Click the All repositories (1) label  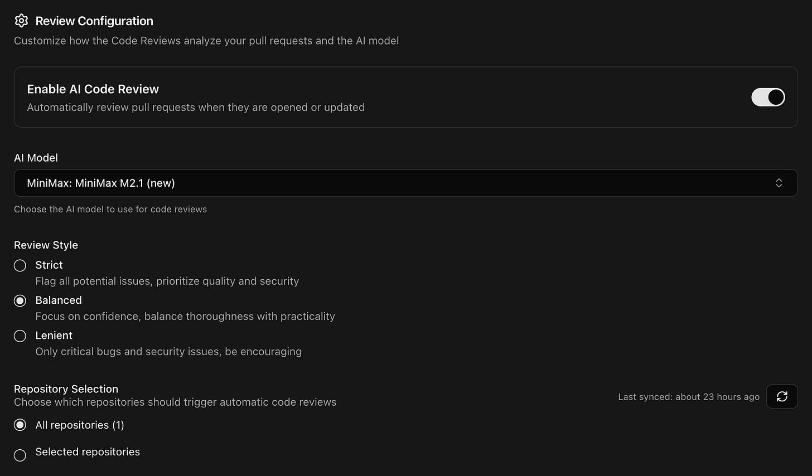click(x=80, y=425)
